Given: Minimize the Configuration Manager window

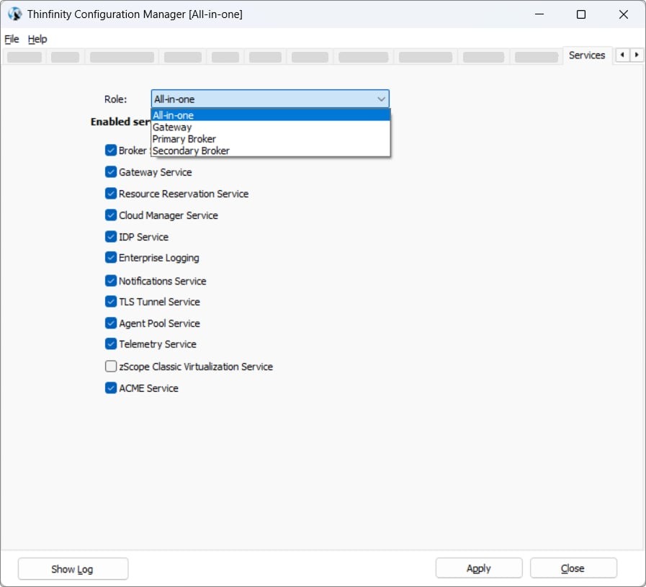Looking at the screenshot, I should [x=539, y=14].
